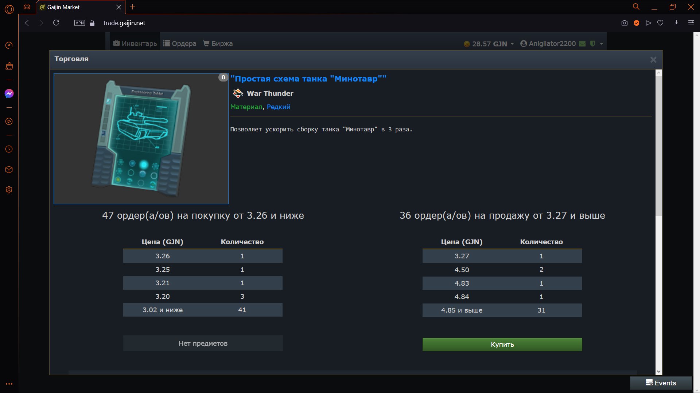Image resolution: width=700 pixels, height=393 pixels.
Task: Open the Twitch bag icon in sidebar
Action: pyautogui.click(x=9, y=66)
